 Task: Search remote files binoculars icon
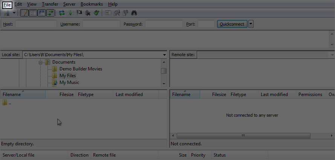(134, 13)
